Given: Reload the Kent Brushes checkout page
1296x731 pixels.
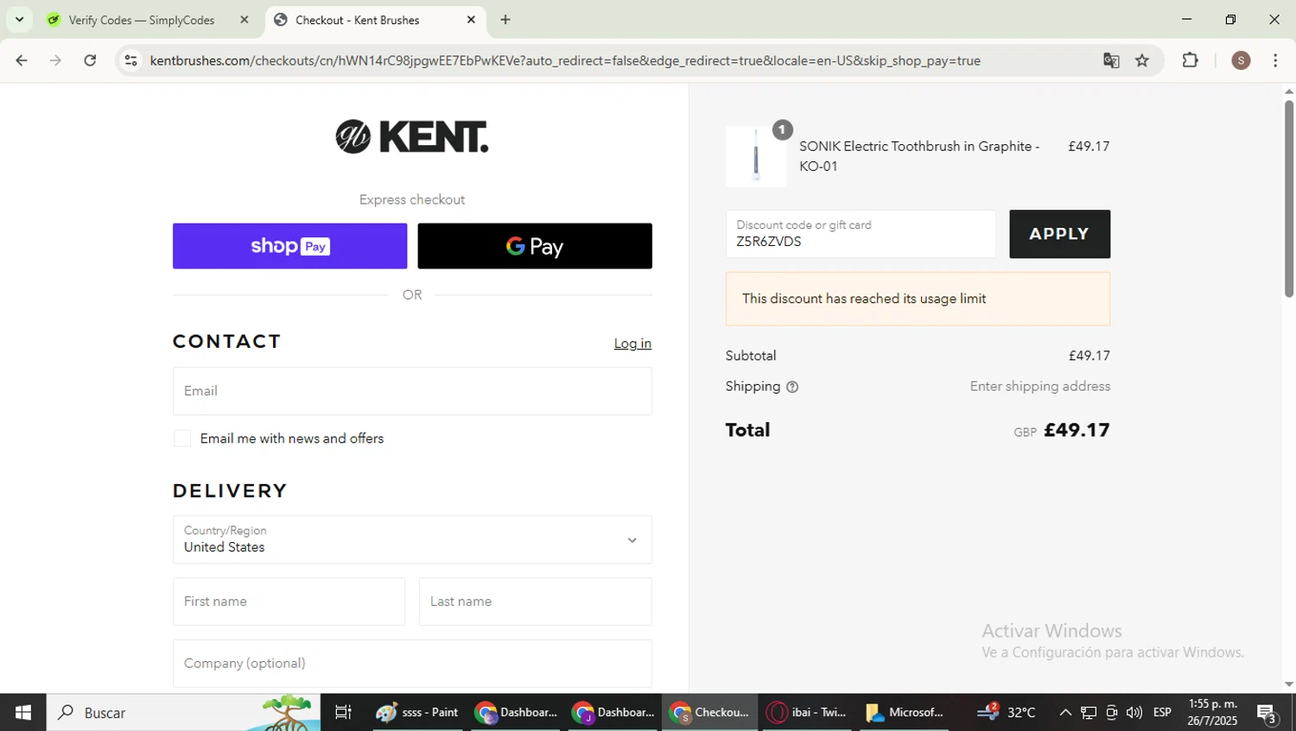Looking at the screenshot, I should pos(90,60).
